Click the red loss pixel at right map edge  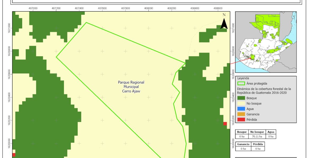[225, 124]
